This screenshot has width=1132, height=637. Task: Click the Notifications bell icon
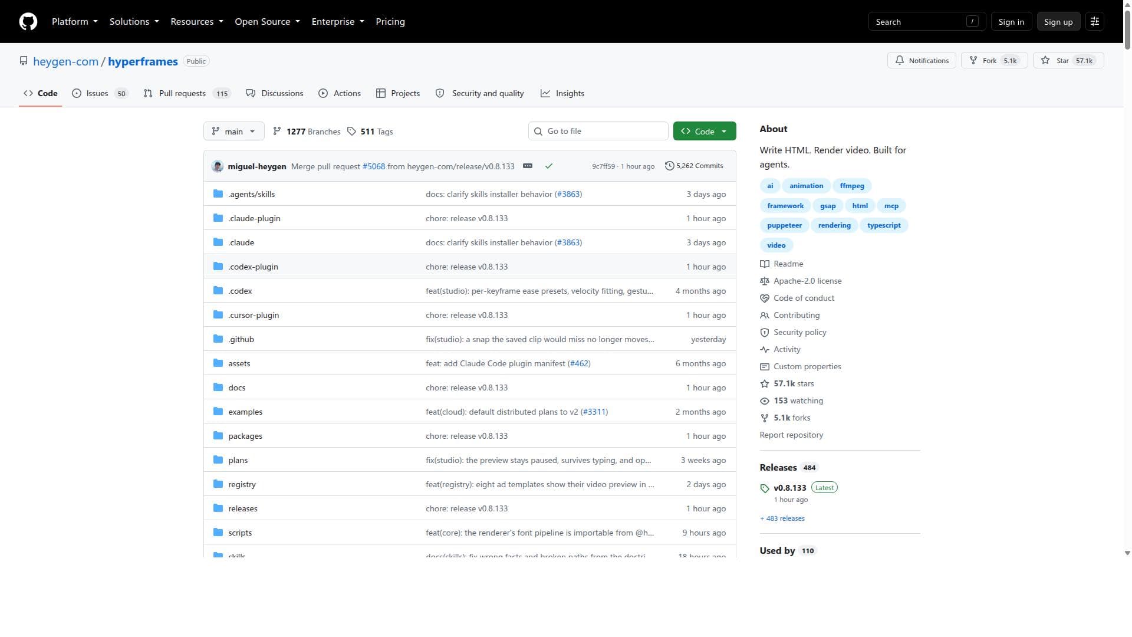tap(900, 61)
